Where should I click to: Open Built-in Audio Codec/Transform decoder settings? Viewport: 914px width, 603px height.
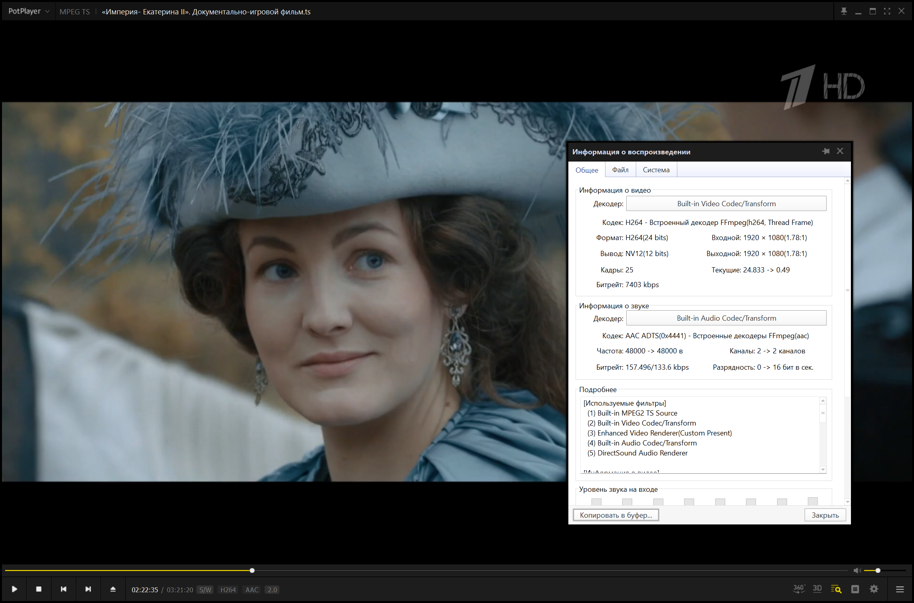coord(726,318)
